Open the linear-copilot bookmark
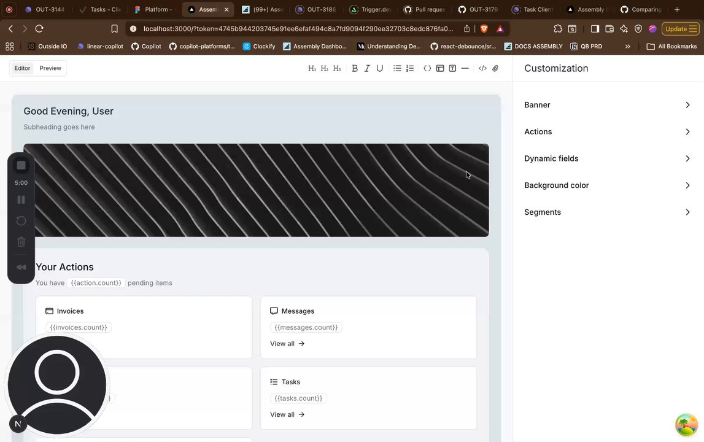The height and width of the screenshot is (442, 704). coord(100,46)
